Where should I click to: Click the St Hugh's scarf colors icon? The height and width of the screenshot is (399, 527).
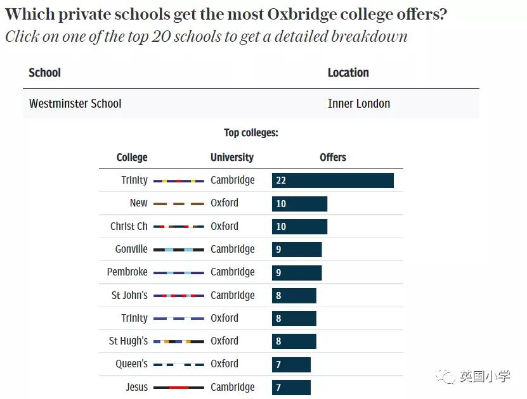[179, 341]
